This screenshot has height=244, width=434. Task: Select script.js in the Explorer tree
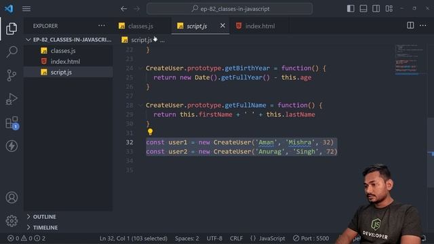tap(68, 73)
